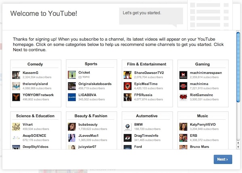Pick the Science & Education category

[x=35, y=116]
